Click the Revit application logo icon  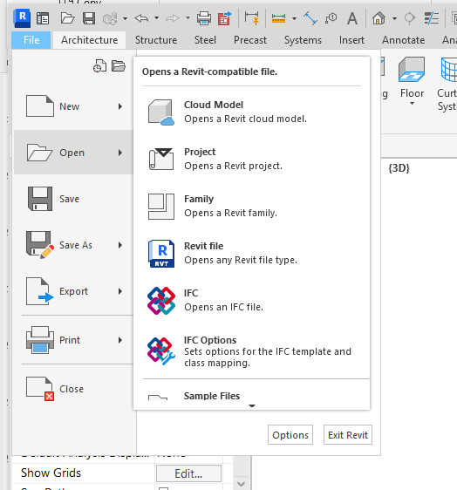point(22,17)
